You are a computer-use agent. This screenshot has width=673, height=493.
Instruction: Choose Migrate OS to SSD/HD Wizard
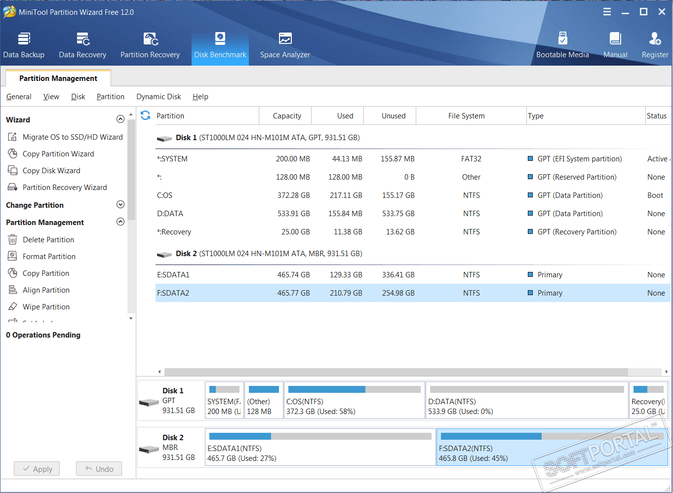tap(73, 137)
